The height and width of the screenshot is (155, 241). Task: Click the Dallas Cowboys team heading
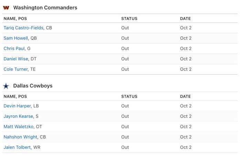(33, 86)
